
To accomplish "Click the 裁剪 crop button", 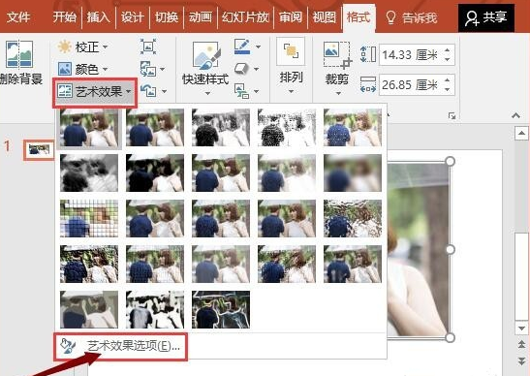I will pyautogui.click(x=337, y=68).
